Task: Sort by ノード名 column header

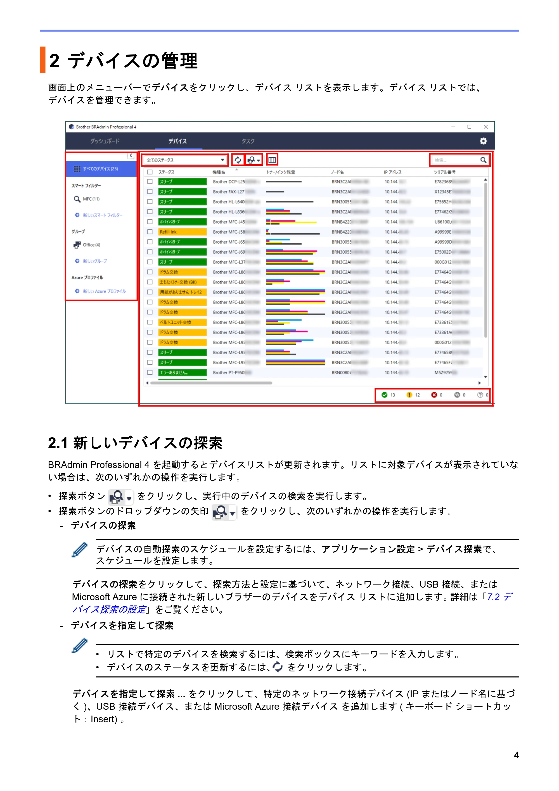Action: point(337,172)
